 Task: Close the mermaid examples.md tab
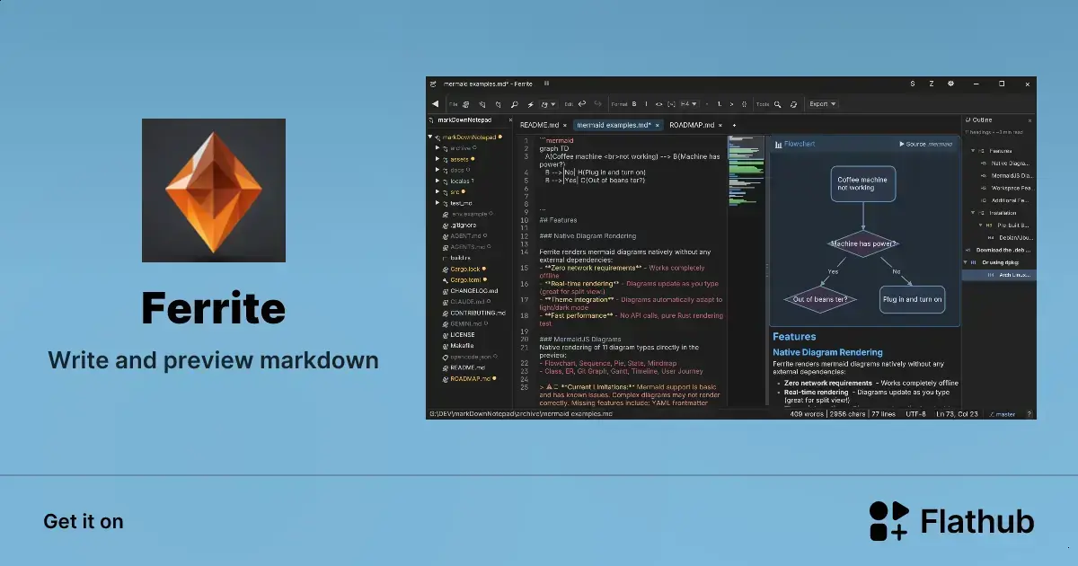[658, 126]
